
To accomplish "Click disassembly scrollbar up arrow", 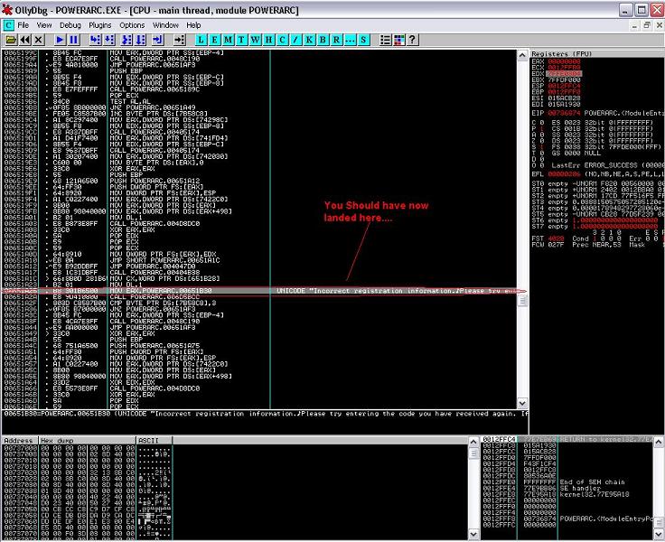I will [522, 56].
